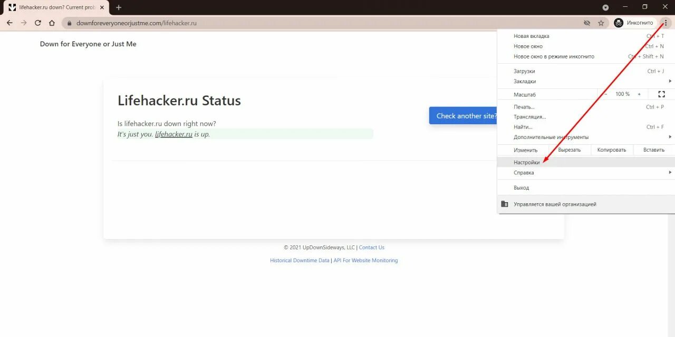The width and height of the screenshot is (675, 337).
Task: Select Найти... menu entry
Action: coord(586,127)
